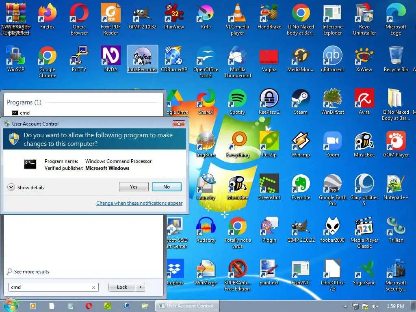Open the arrow next to Lock button
The image size is (416, 312).
(140, 287)
